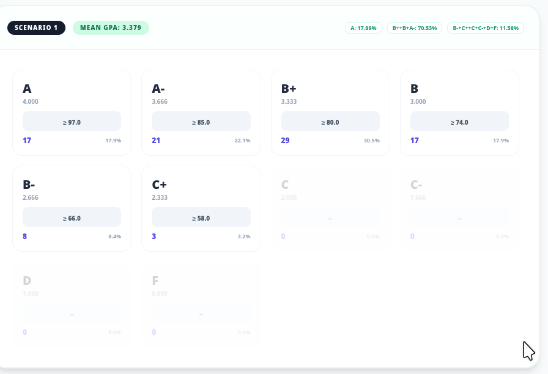
Task: Click the empty C grade threshold field
Action: (330, 218)
